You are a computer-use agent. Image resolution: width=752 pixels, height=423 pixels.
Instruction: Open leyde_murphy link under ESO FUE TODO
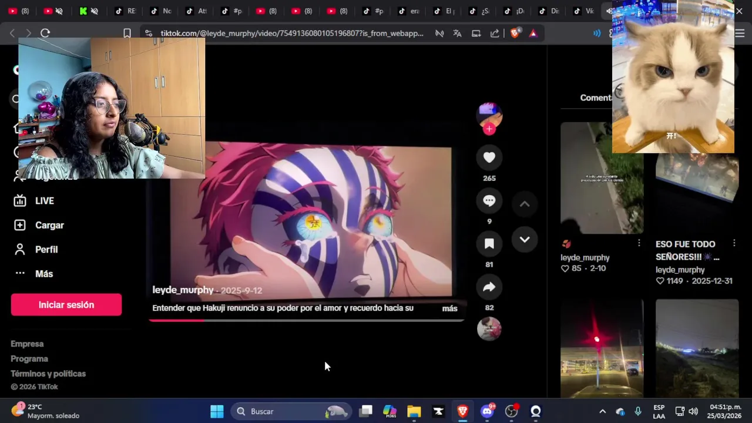click(680, 270)
